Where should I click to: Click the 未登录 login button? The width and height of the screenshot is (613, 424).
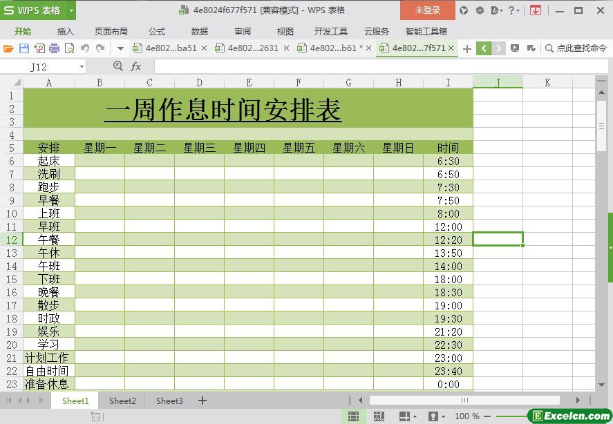pos(427,10)
